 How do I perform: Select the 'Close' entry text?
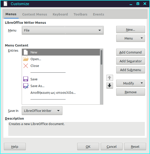tap(35, 66)
